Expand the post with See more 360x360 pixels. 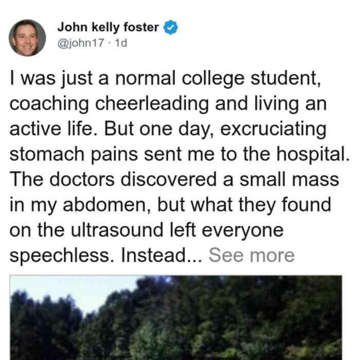[251, 255]
